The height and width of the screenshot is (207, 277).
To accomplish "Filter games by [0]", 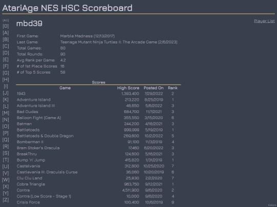I will 6,26.
